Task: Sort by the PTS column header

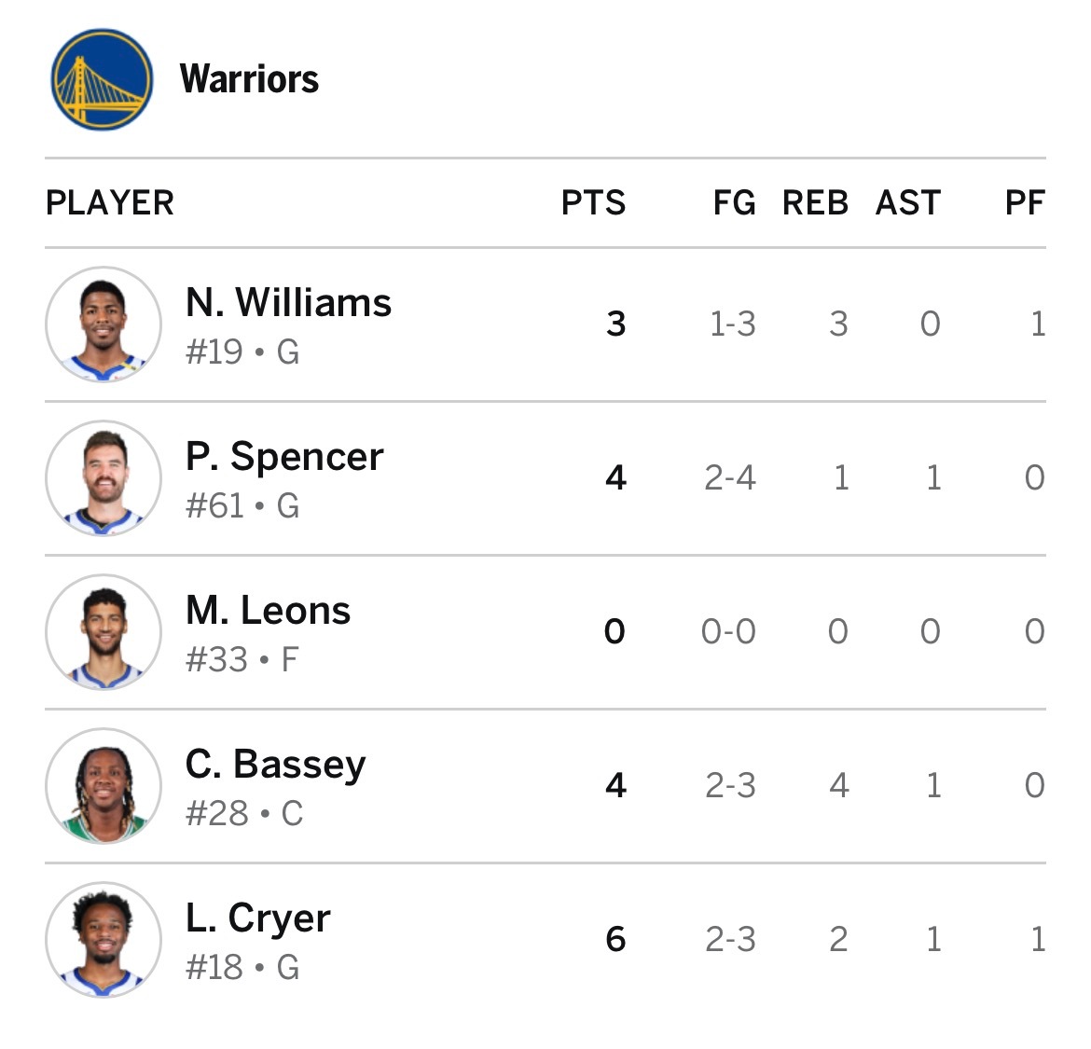Action: tap(593, 203)
